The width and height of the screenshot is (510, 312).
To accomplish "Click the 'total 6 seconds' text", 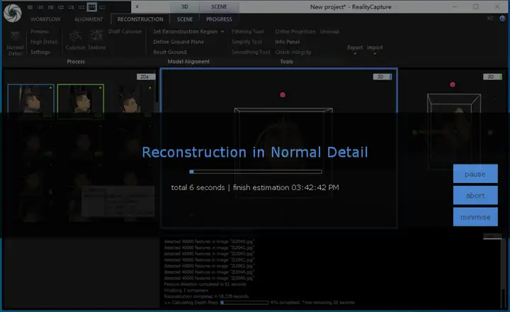I will (198, 188).
